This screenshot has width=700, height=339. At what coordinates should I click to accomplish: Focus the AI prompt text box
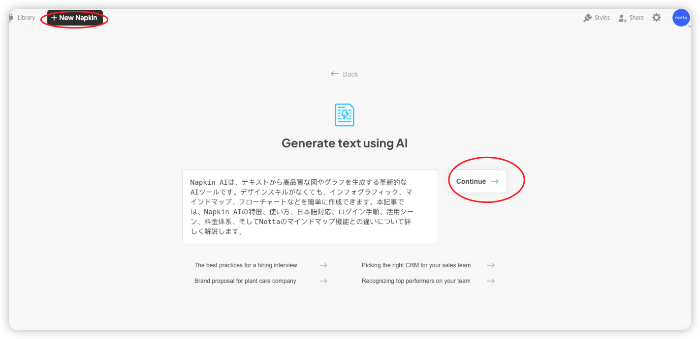click(x=310, y=207)
